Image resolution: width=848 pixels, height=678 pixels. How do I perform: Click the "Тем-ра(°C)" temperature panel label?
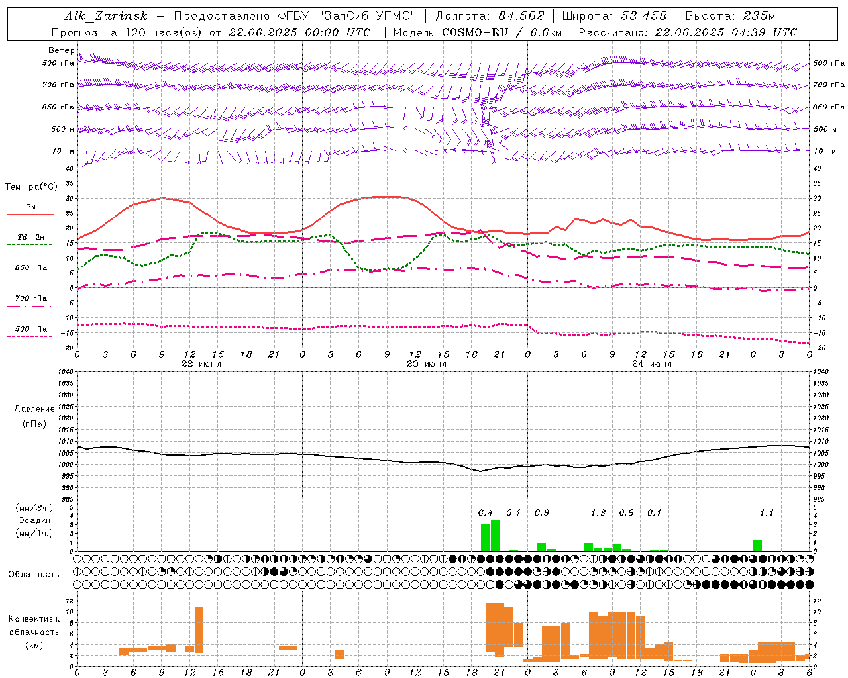pos(31,187)
